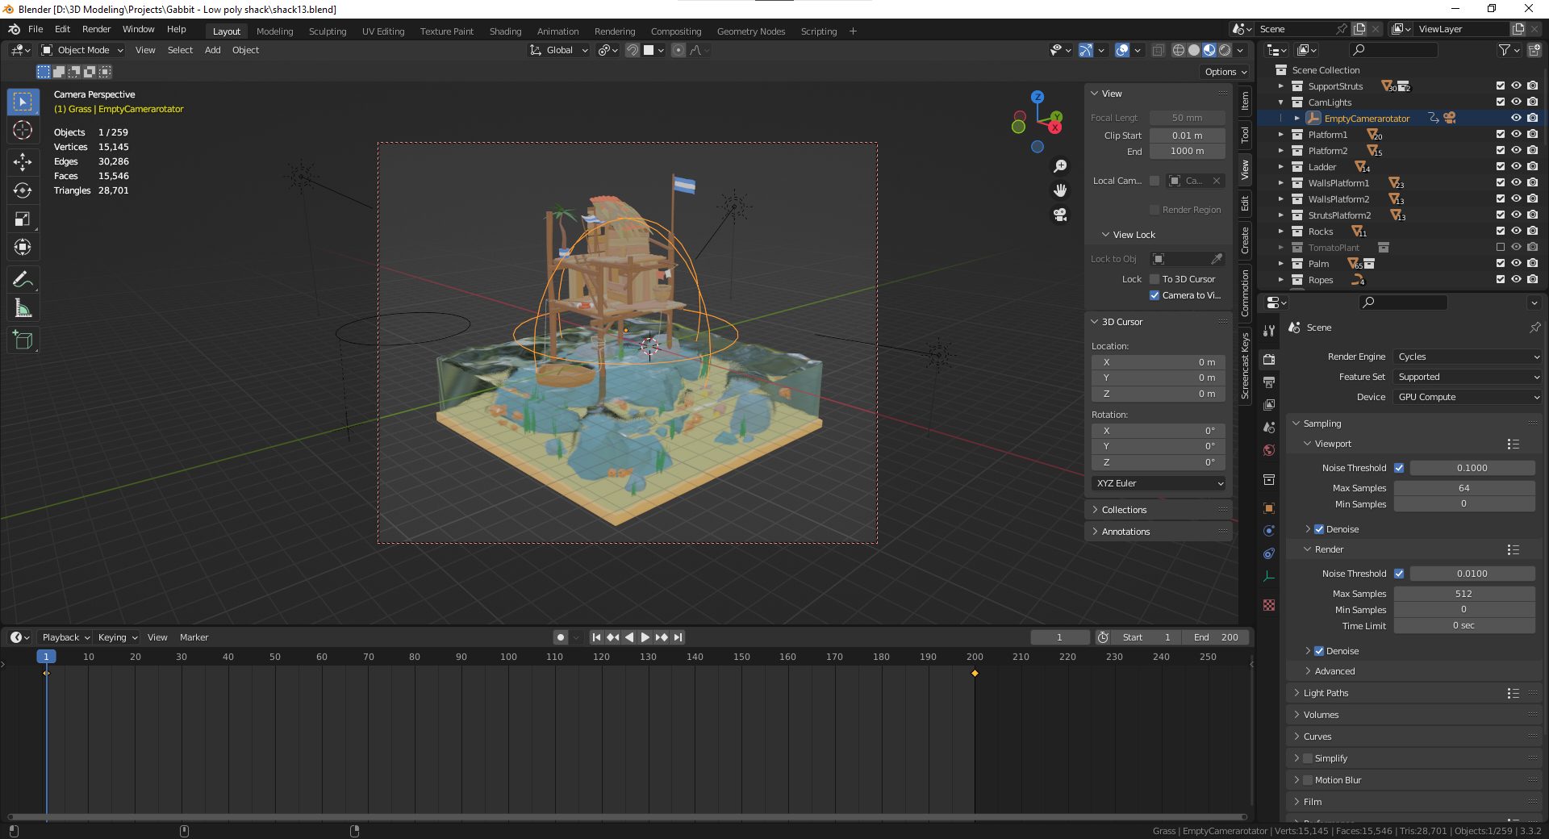The image size is (1549, 839).
Task: Expand the Light Paths panel
Action: click(1326, 693)
